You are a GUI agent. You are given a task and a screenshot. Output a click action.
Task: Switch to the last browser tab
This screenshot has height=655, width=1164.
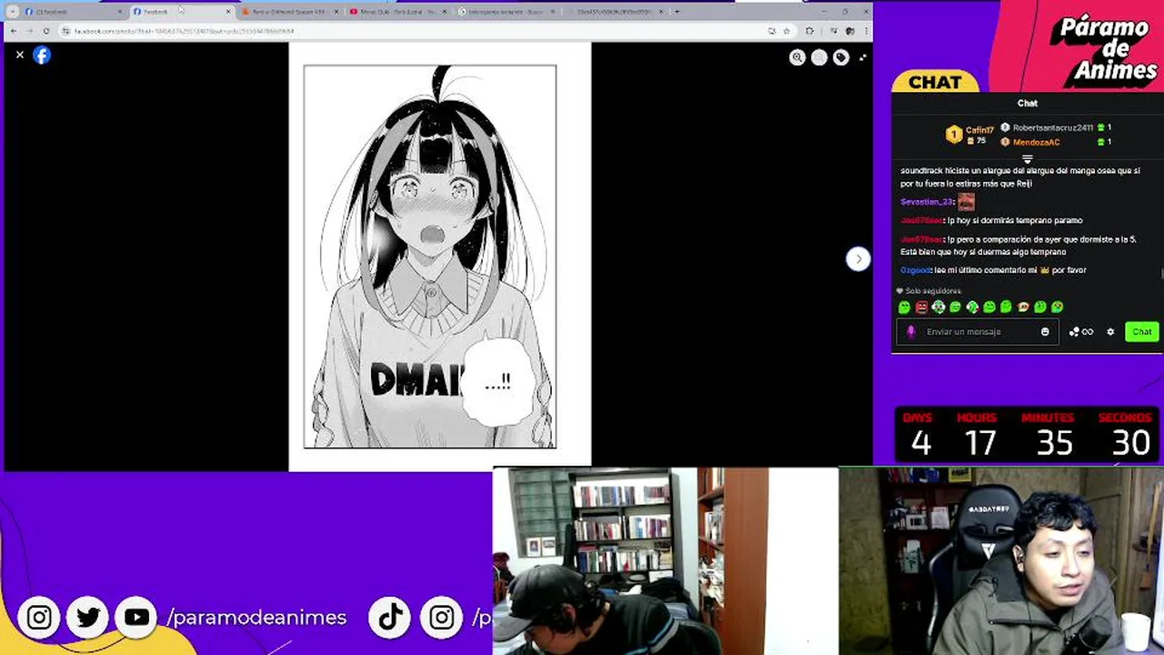tap(615, 12)
